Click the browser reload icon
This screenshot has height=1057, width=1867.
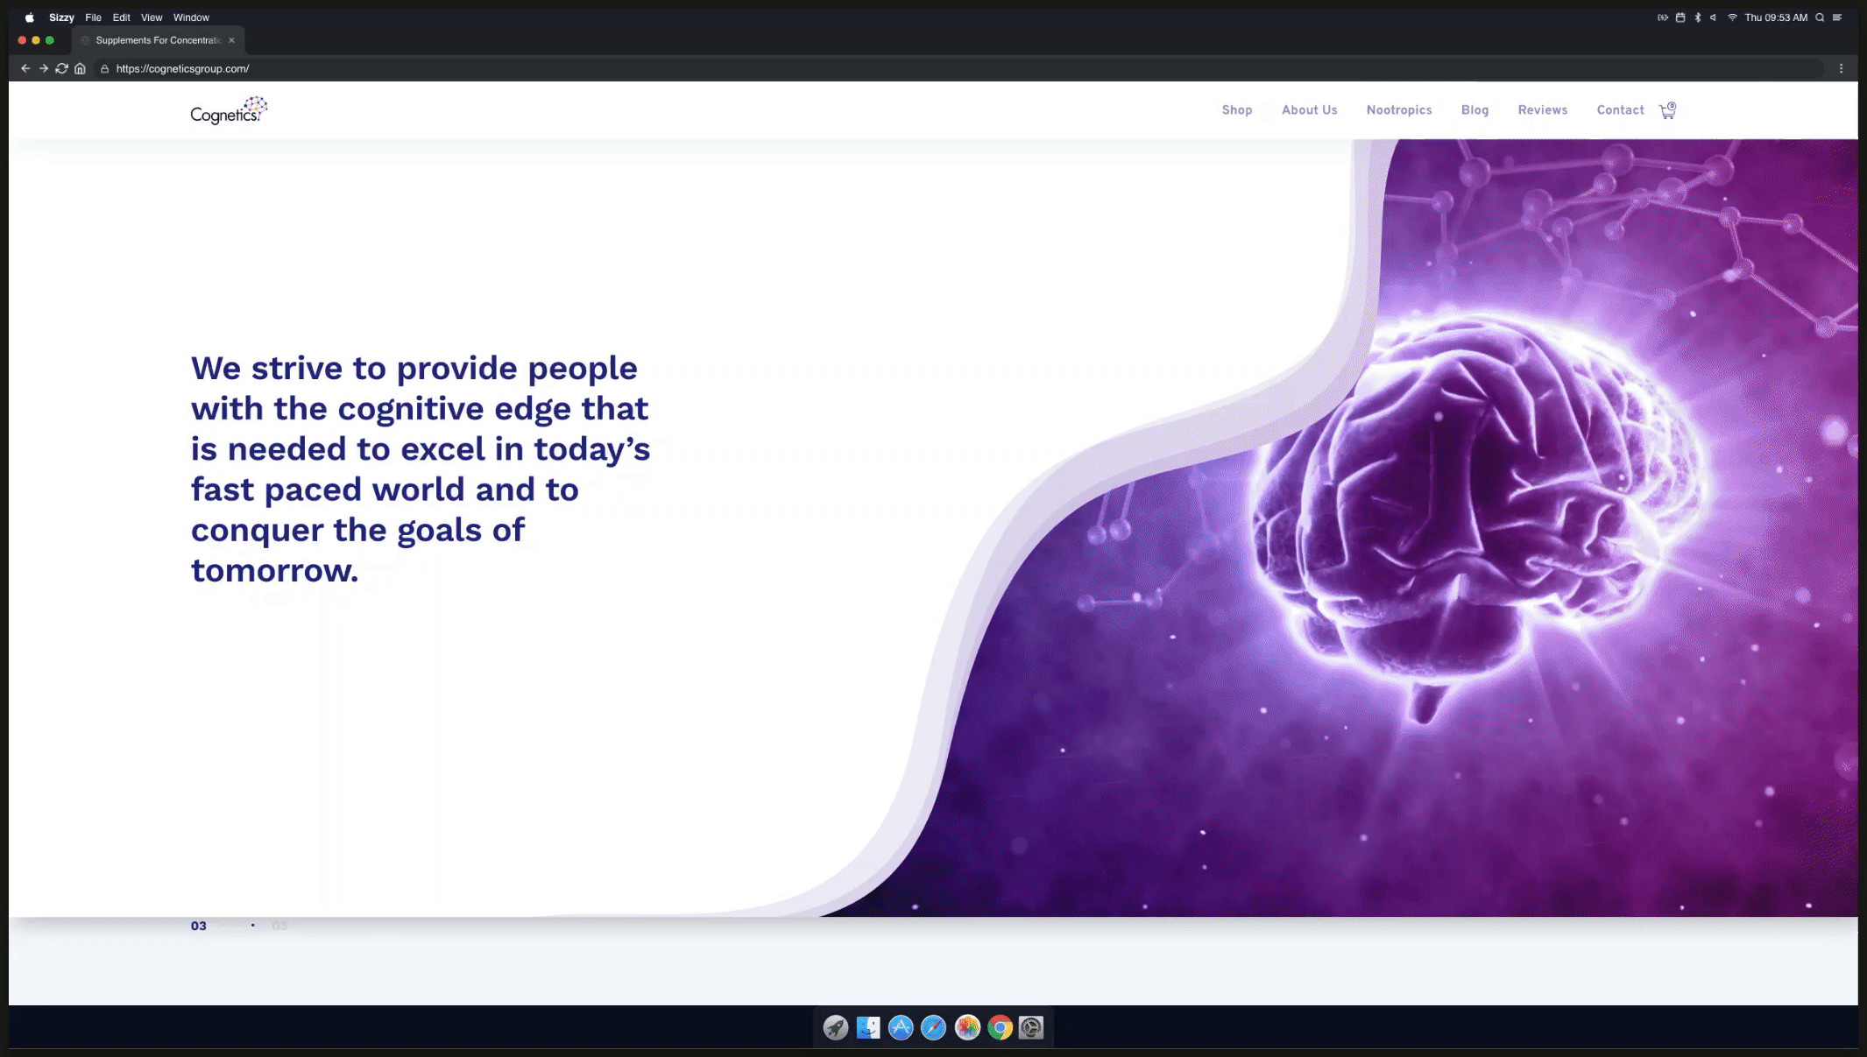61,68
